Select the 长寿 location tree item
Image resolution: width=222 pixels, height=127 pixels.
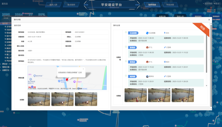(x=8, y=42)
